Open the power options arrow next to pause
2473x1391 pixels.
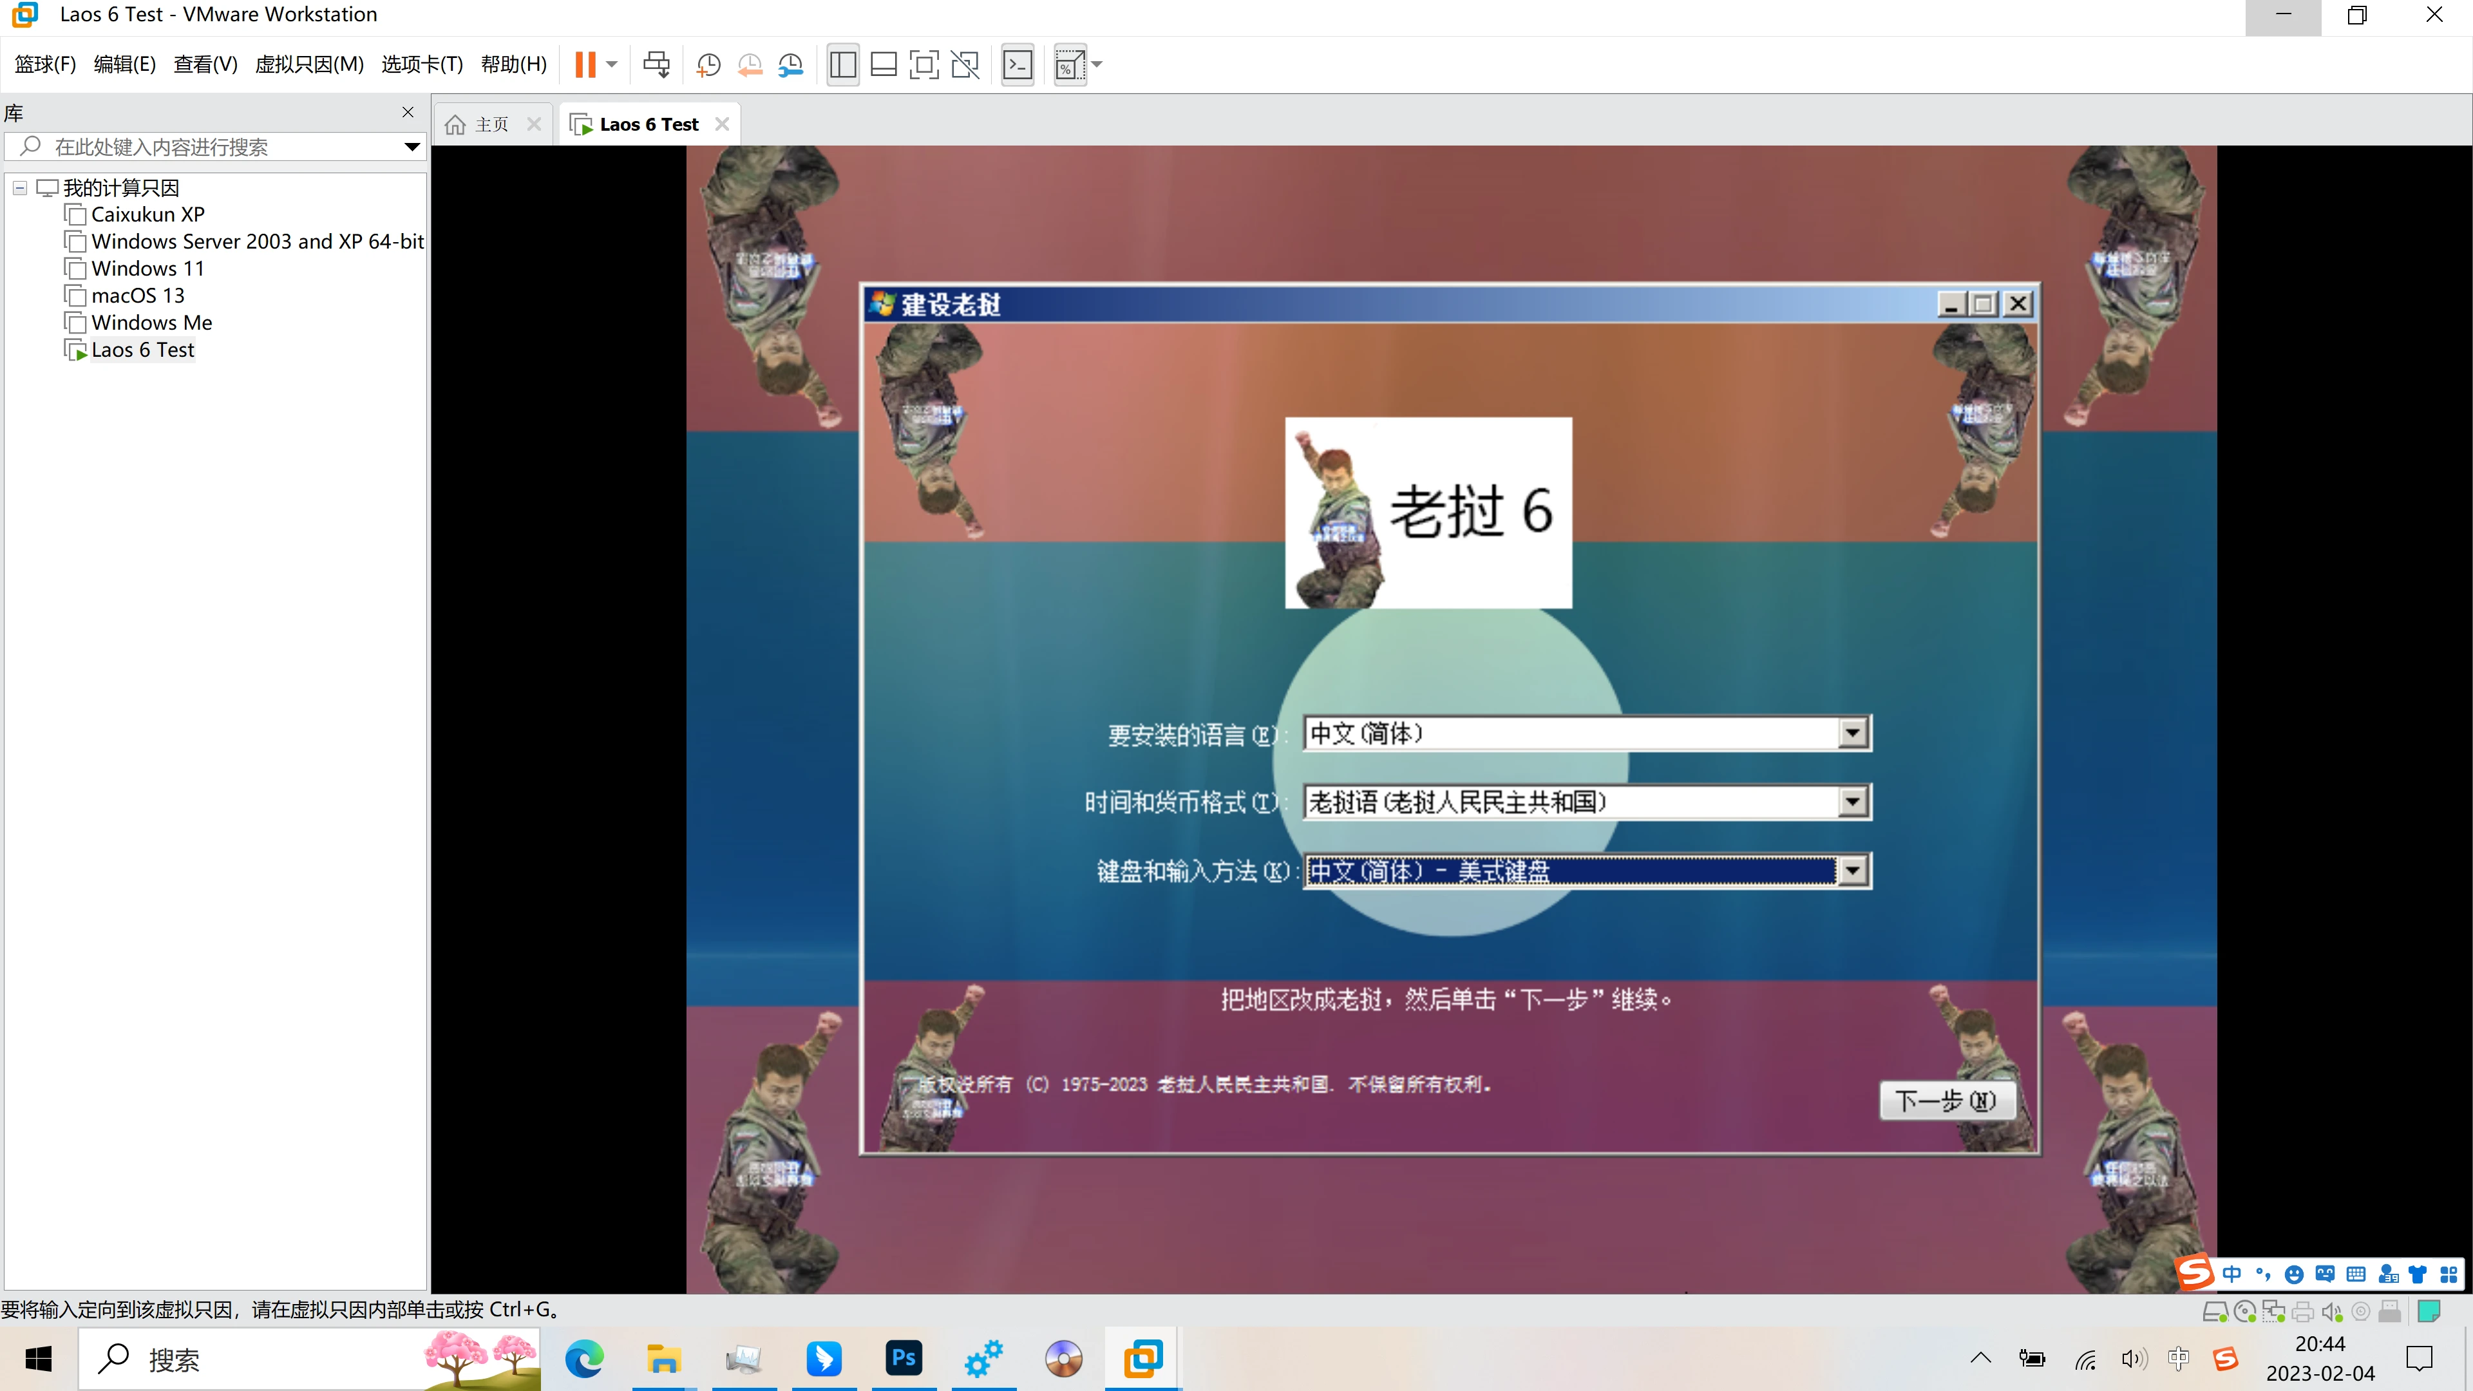(x=612, y=64)
